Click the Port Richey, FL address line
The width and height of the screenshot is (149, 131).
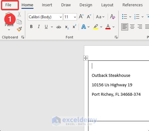pos(116,94)
